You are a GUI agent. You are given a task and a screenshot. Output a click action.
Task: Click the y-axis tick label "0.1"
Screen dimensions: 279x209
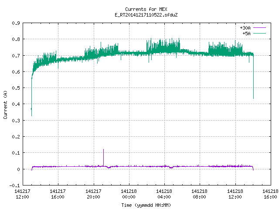tap(16, 153)
